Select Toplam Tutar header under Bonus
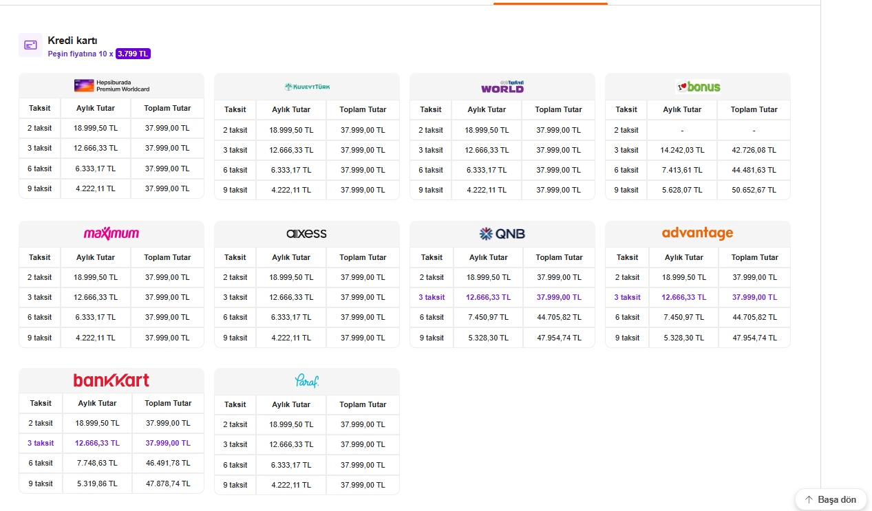Screen dimensions: 872x511 pos(754,109)
